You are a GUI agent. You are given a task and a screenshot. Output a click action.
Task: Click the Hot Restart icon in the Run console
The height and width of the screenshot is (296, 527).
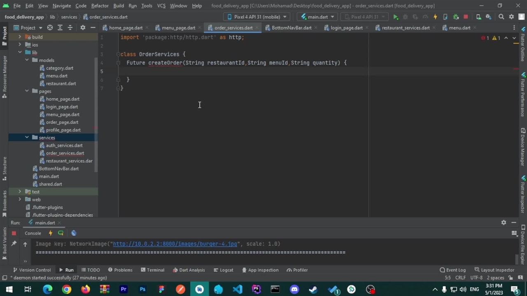coord(61,233)
